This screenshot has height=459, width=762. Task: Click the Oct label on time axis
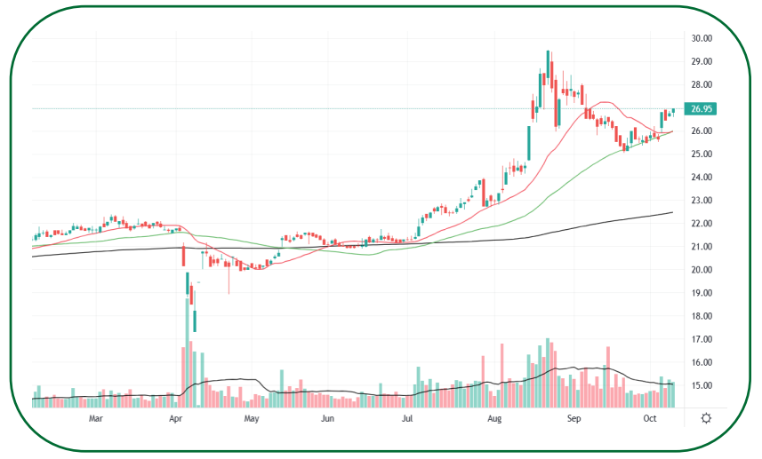point(651,418)
